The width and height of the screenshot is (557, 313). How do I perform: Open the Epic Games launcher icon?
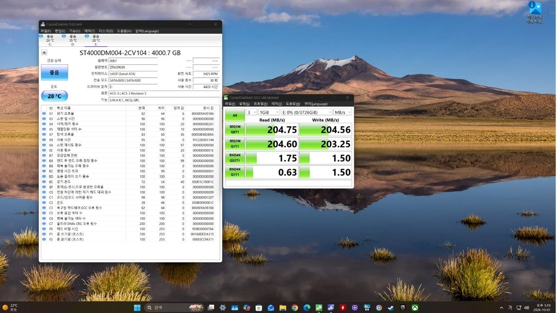point(403,308)
